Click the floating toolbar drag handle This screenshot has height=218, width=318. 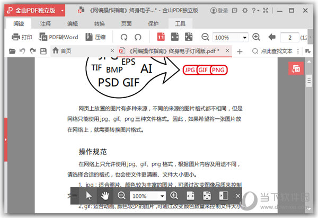click(75, 196)
